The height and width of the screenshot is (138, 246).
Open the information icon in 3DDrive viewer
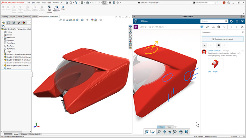pyautogui.click(x=219, y=27)
